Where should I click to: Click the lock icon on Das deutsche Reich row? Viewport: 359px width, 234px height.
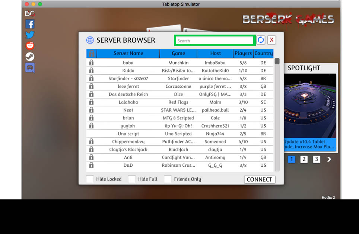point(91,94)
